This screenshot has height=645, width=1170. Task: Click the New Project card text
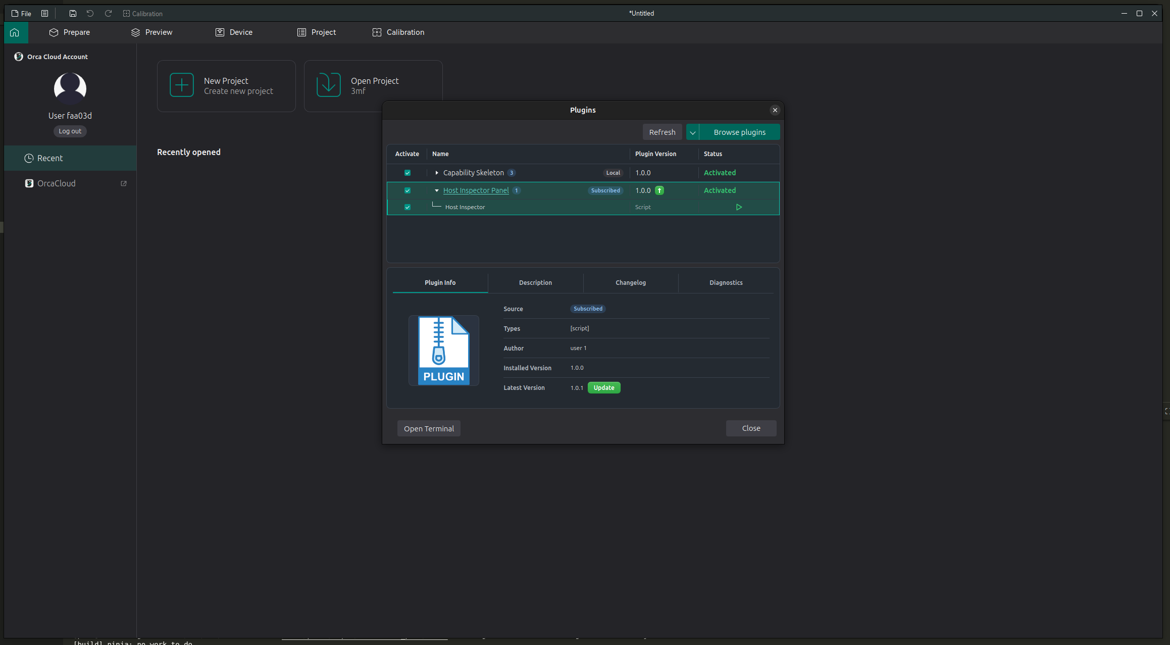[x=238, y=86]
